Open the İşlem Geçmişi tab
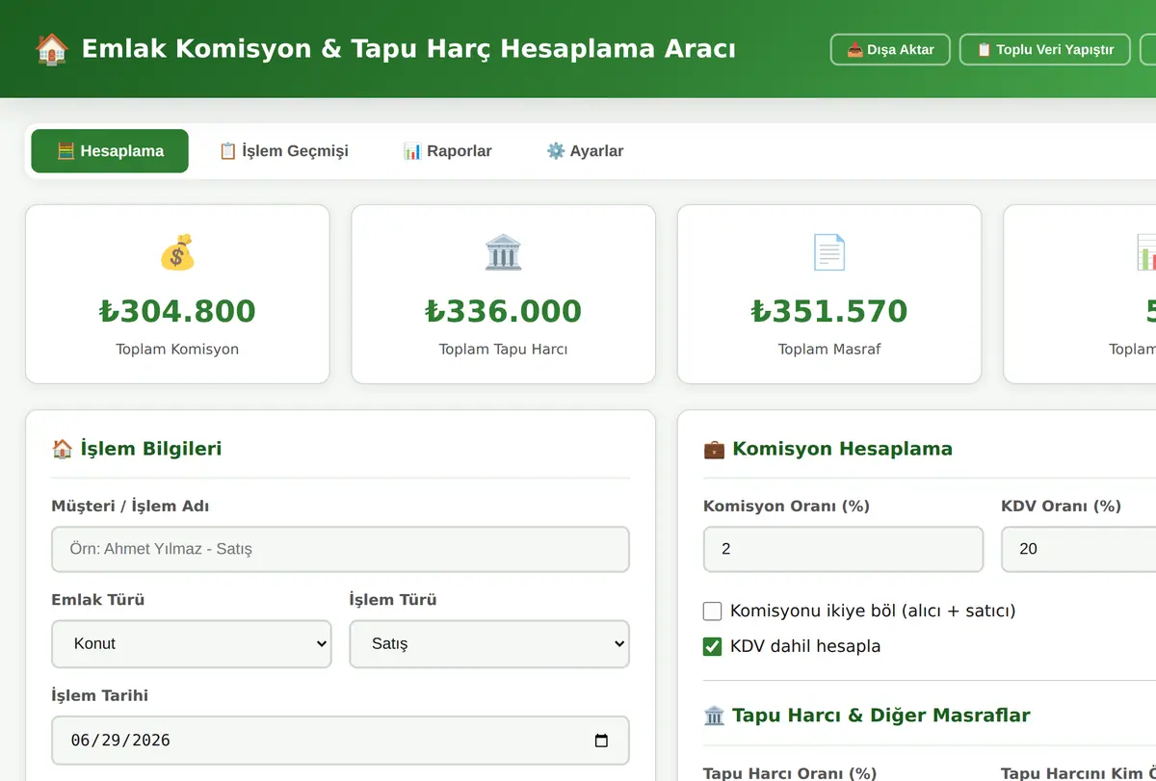This screenshot has height=781, width=1156. tap(283, 151)
